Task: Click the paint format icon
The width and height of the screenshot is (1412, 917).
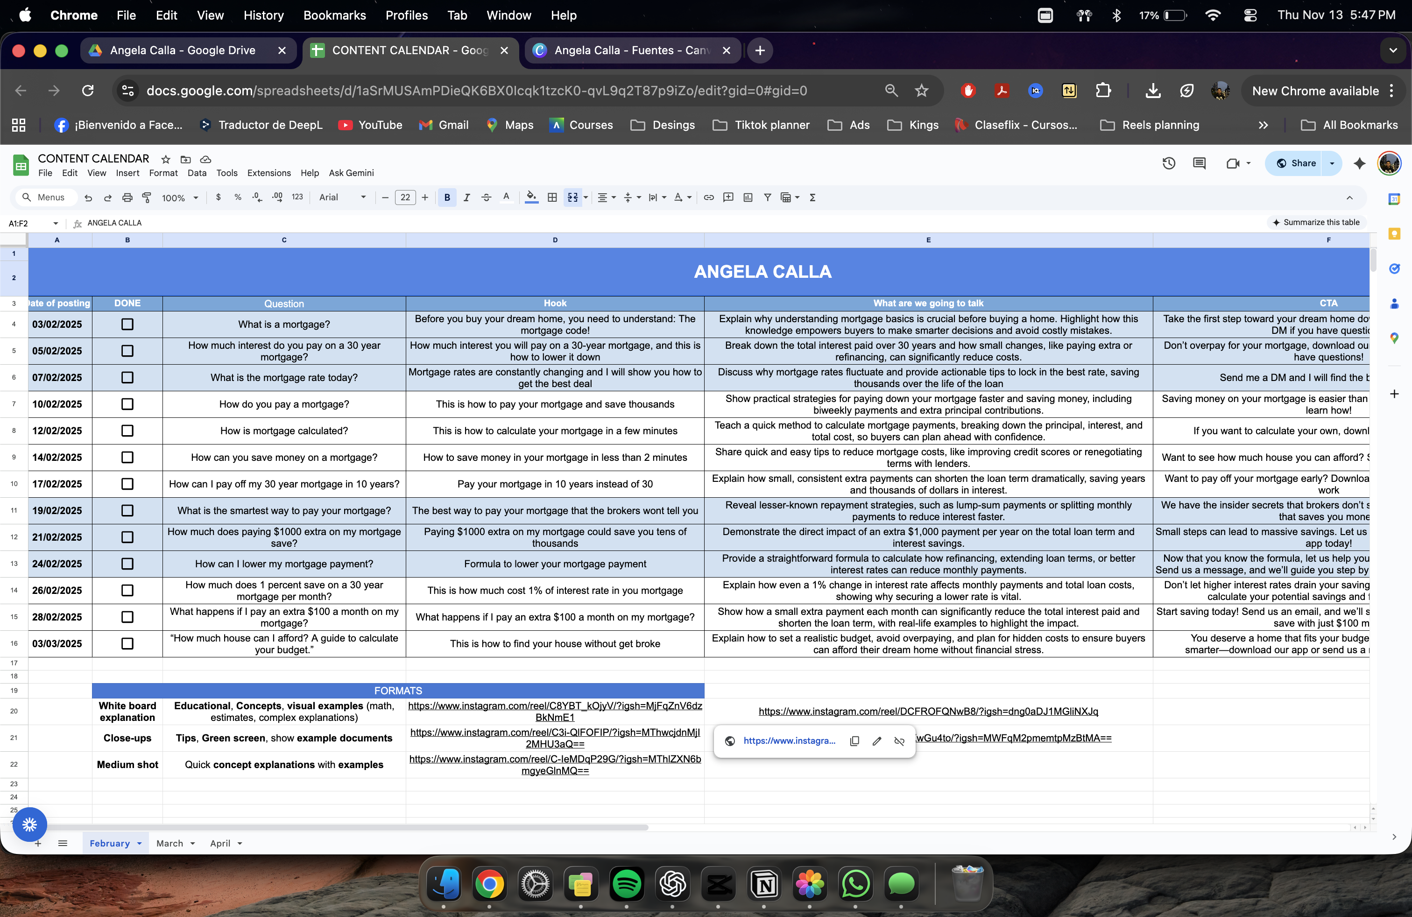Action: coord(147,198)
